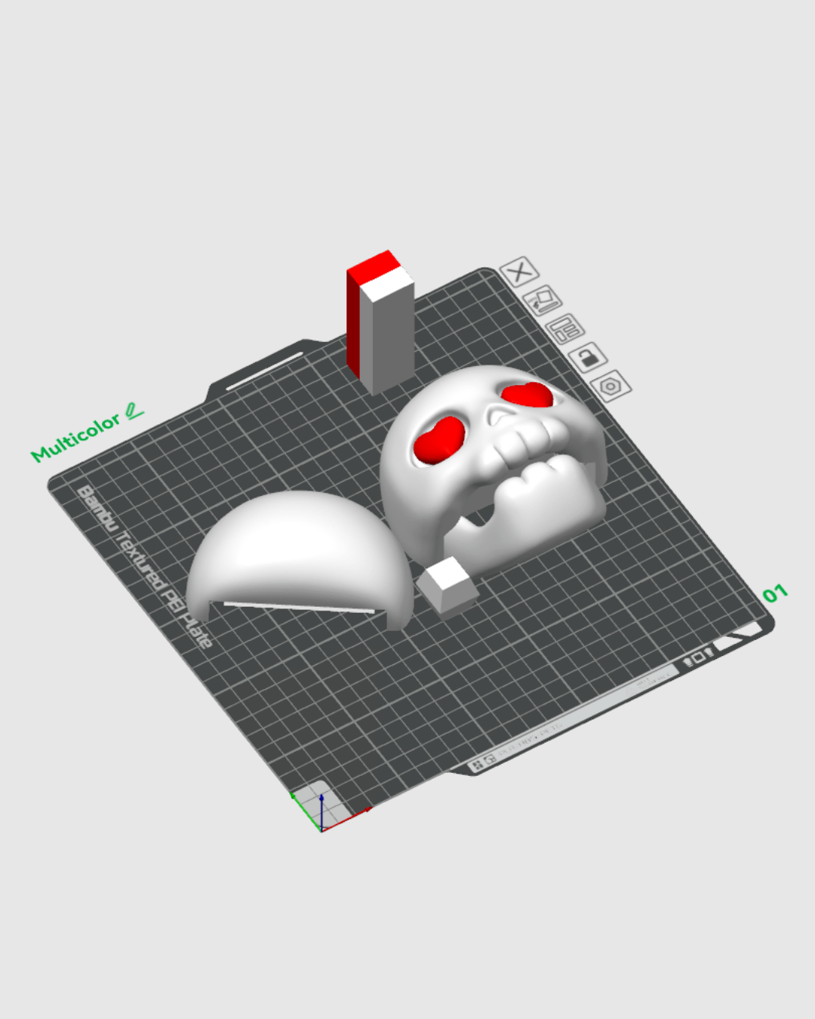Click the left red heart eye
Screen dimensions: 815x1019
click(438, 440)
